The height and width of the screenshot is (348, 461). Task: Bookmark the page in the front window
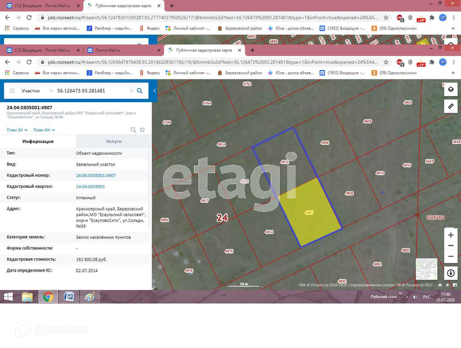tap(386, 62)
